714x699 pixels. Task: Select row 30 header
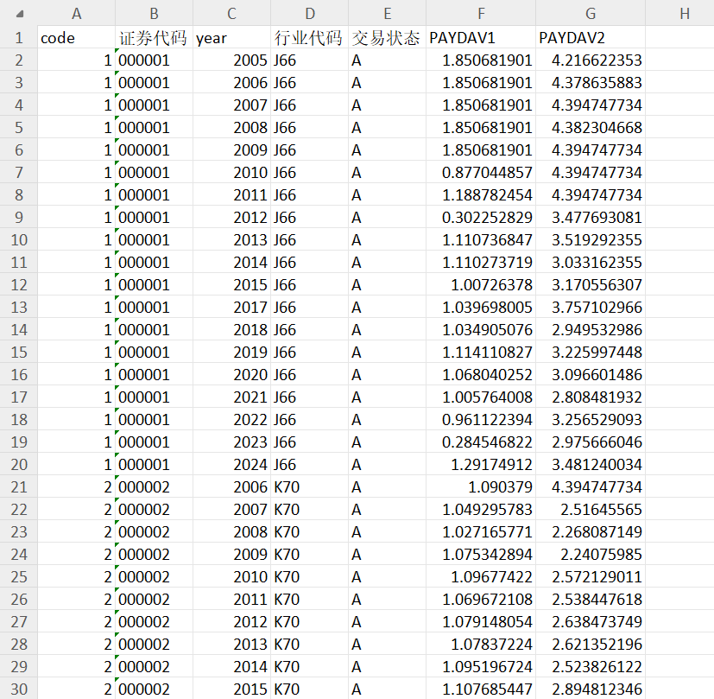coord(19,689)
